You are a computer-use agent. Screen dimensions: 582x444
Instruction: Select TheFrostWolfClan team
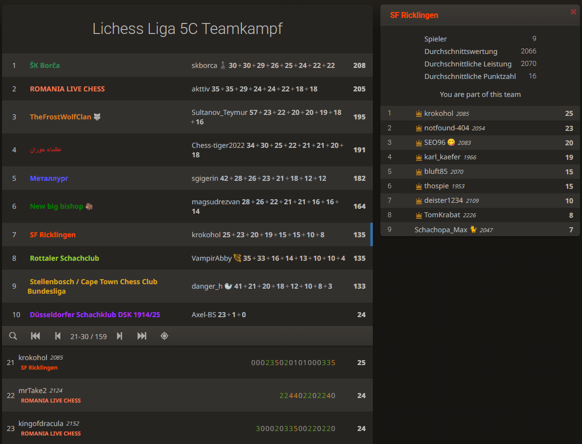pyautogui.click(x=60, y=117)
